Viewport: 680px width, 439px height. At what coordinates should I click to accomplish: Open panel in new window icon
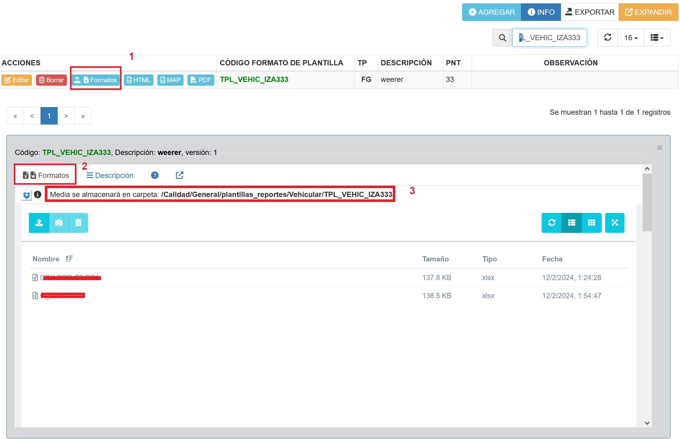click(x=180, y=175)
